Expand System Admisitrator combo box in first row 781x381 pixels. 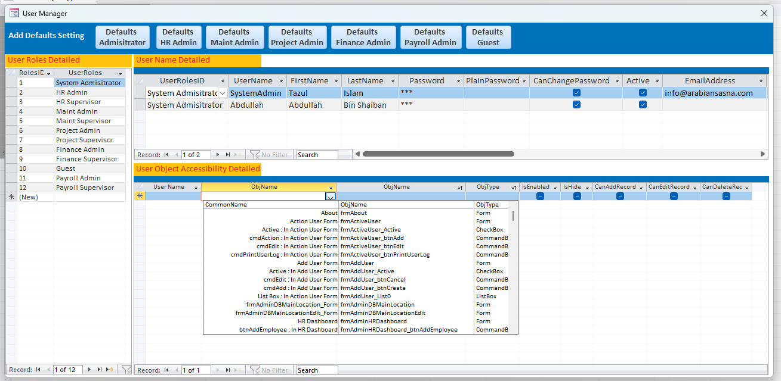(223, 93)
